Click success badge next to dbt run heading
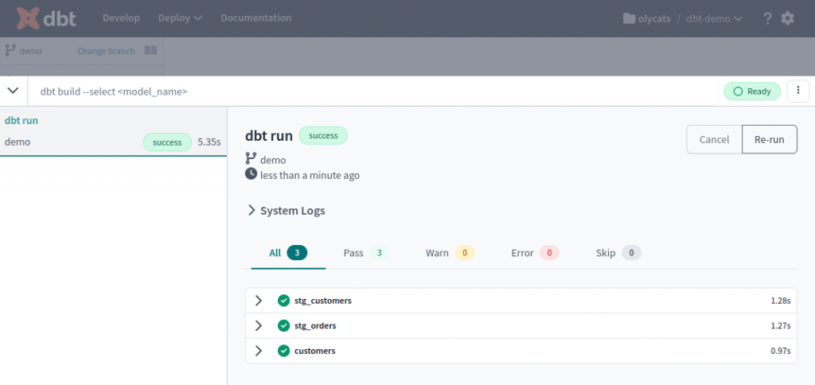This screenshot has height=385, width=815. [323, 135]
